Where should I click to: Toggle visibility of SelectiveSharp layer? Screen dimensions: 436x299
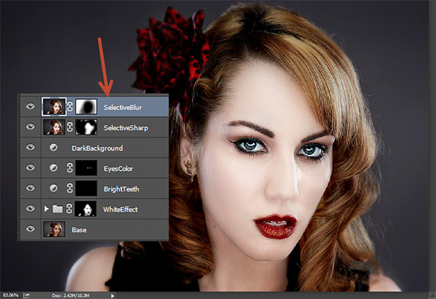pyautogui.click(x=30, y=127)
